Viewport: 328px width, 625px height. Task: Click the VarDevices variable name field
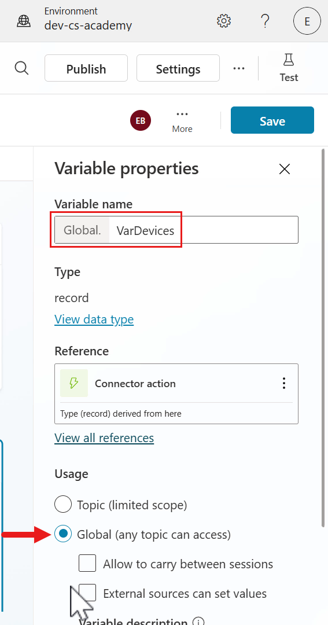pos(176,230)
